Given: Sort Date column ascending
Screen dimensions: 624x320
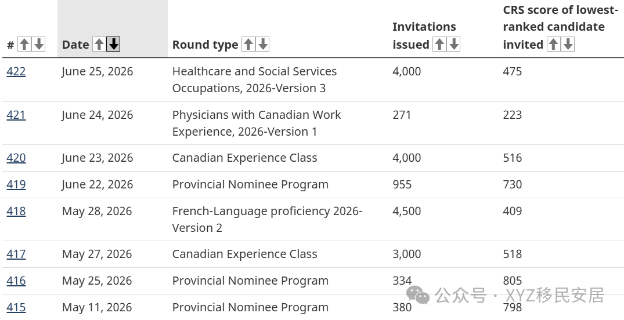Looking at the screenshot, I should 99,44.
